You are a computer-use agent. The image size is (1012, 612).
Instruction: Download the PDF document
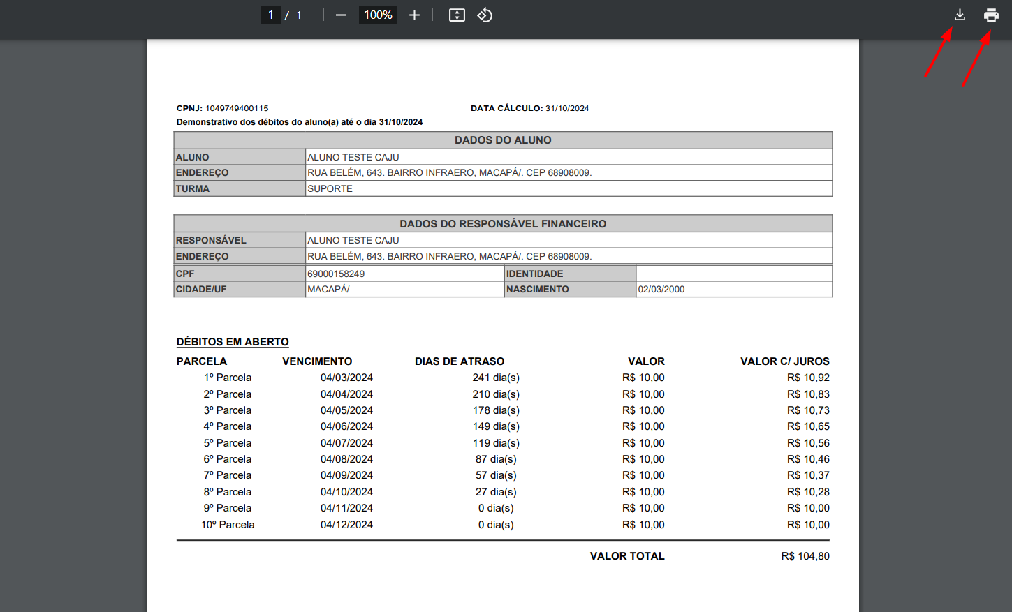click(960, 15)
